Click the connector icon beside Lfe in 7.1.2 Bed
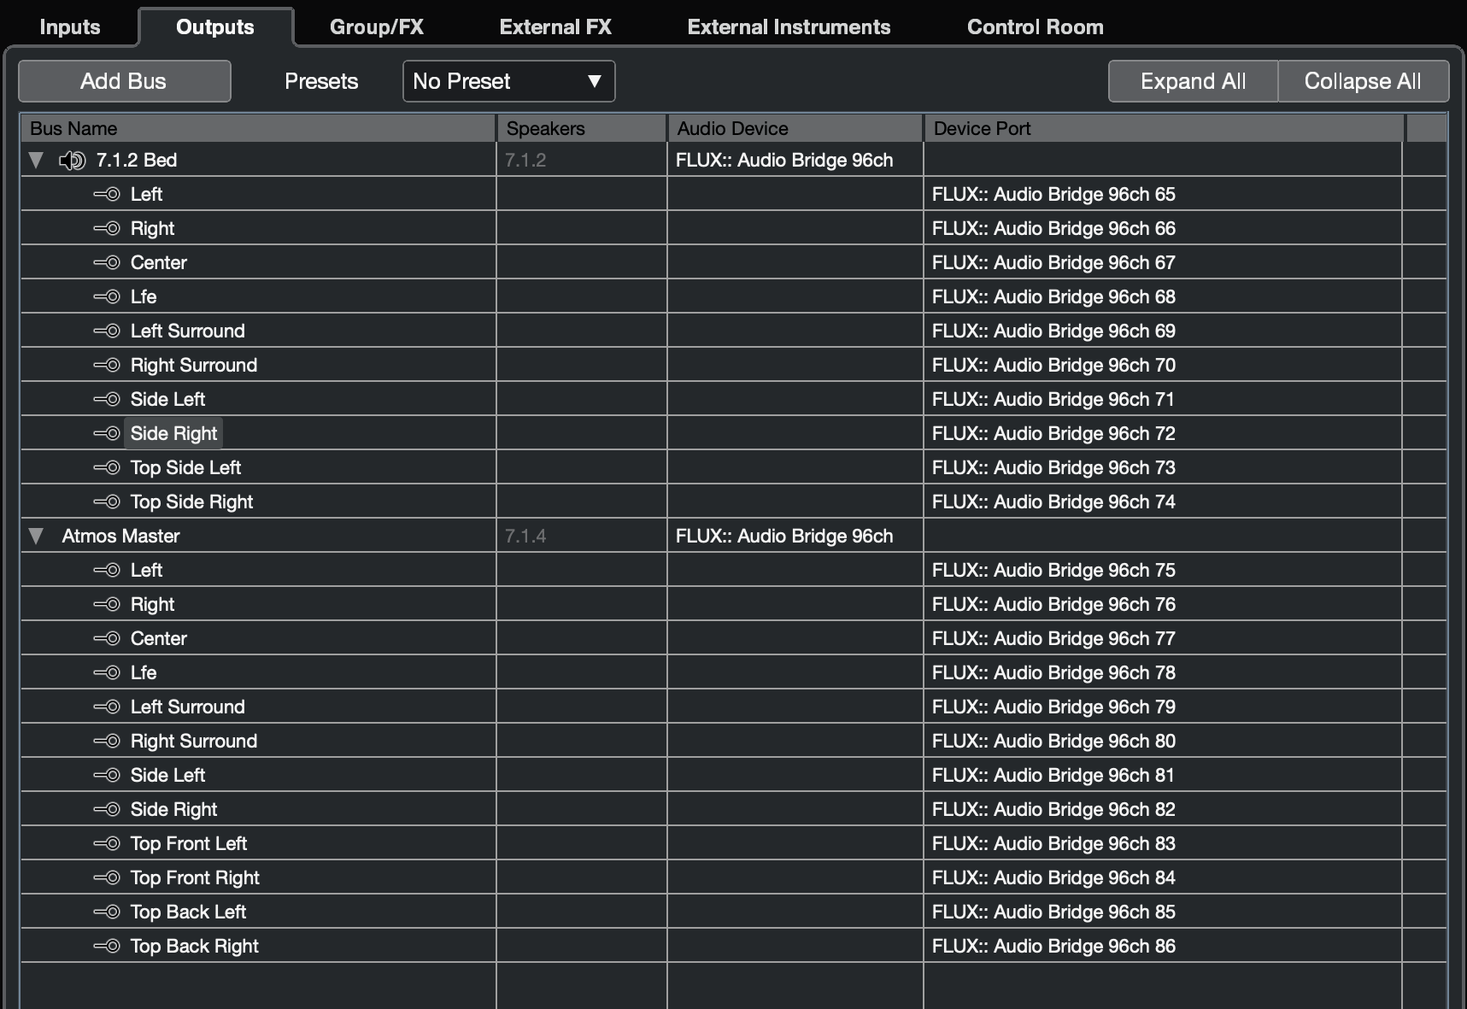This screenshot has width=1467, height=1009. [x=107, y=296]
